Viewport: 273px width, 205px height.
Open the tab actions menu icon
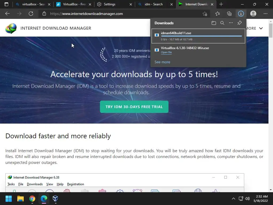6,4
